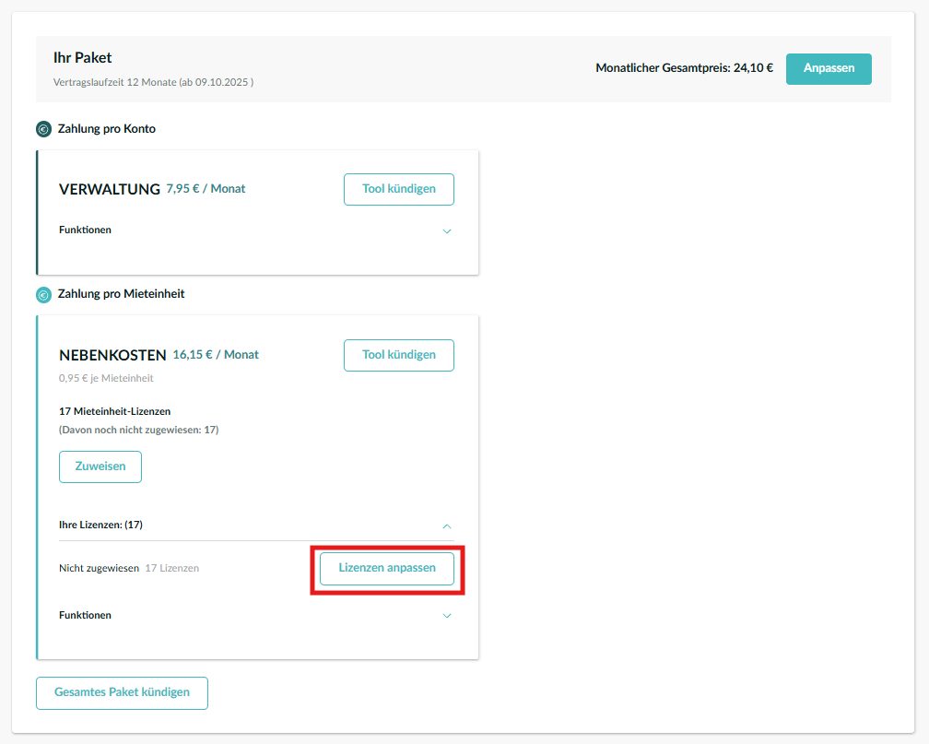The height and width of the screenshot is (744, 929).
Task: Cancel the NEBENKOSTEN tool via Tool kündigen
Action: [x=398, y=355]
